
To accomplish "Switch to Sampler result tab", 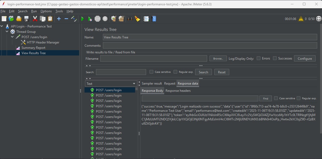I will coord(152,84).
